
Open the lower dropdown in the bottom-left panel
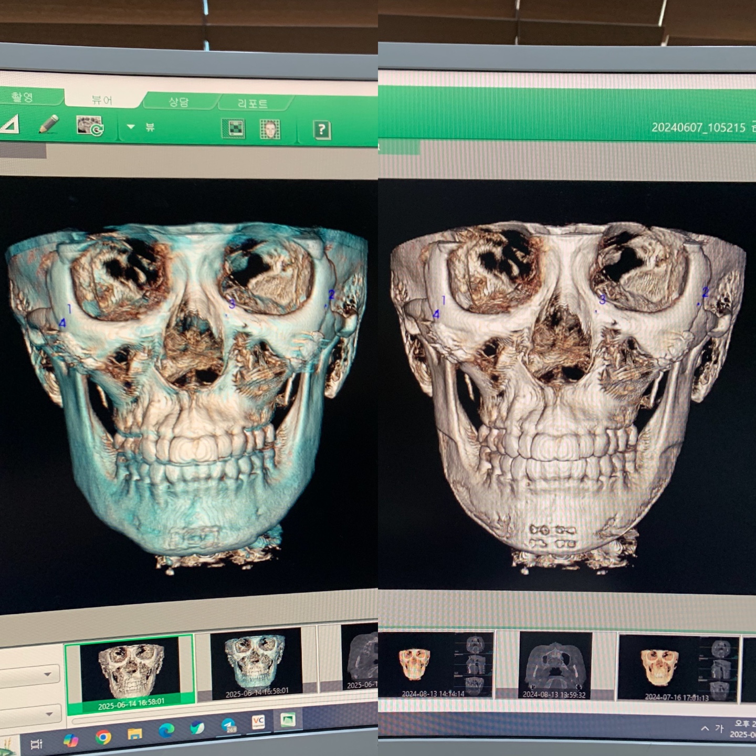coord(48,713)
